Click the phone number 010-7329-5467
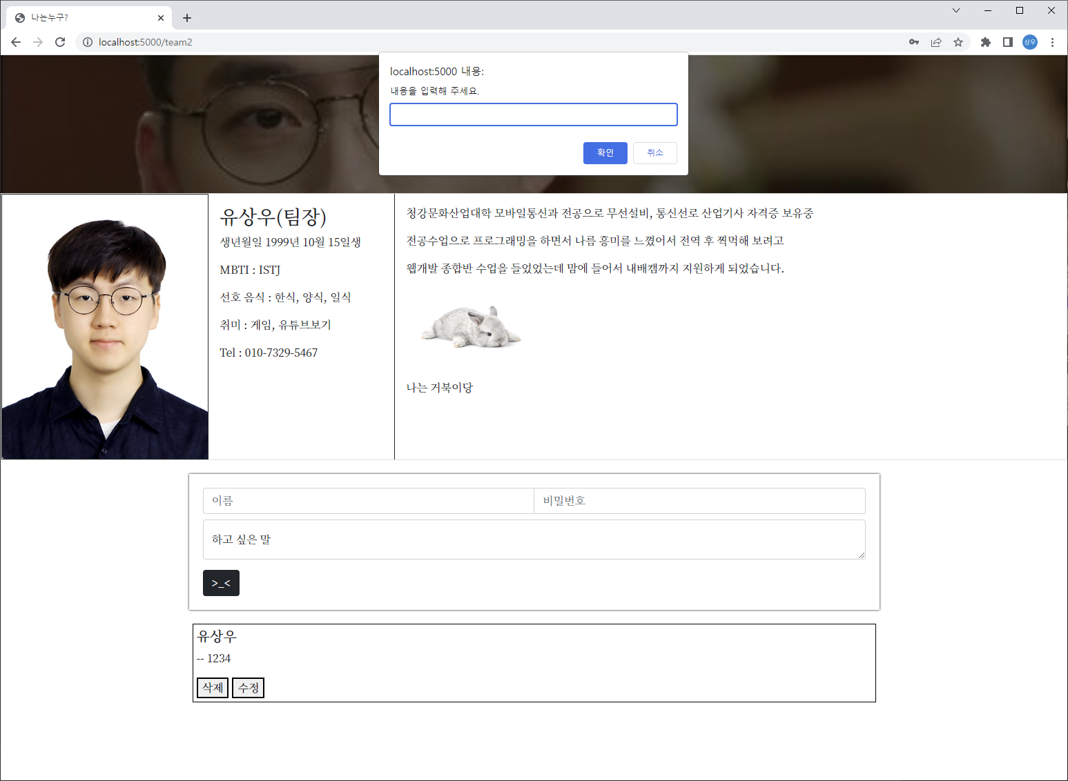The image size is (1068, 781). (x=281, y=353)
